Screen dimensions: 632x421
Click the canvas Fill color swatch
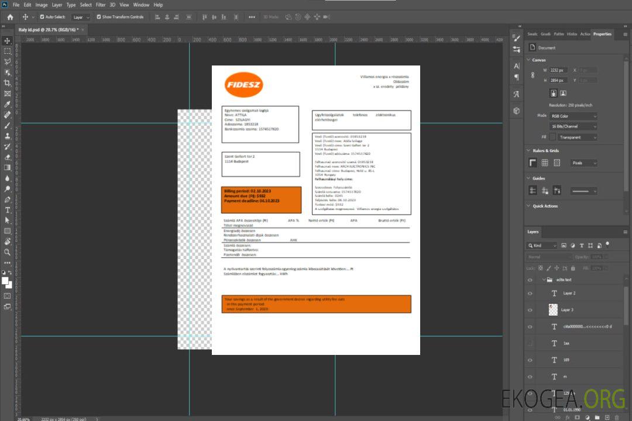click(x=552, y=137)
